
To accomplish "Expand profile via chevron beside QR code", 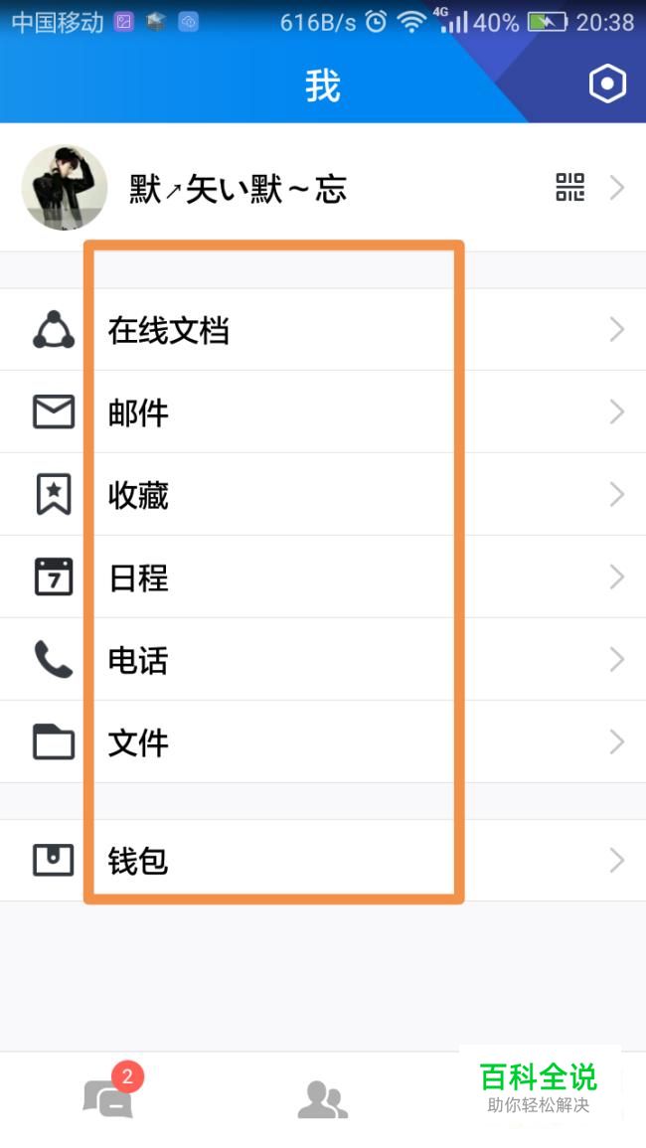I will pos(617,188).
